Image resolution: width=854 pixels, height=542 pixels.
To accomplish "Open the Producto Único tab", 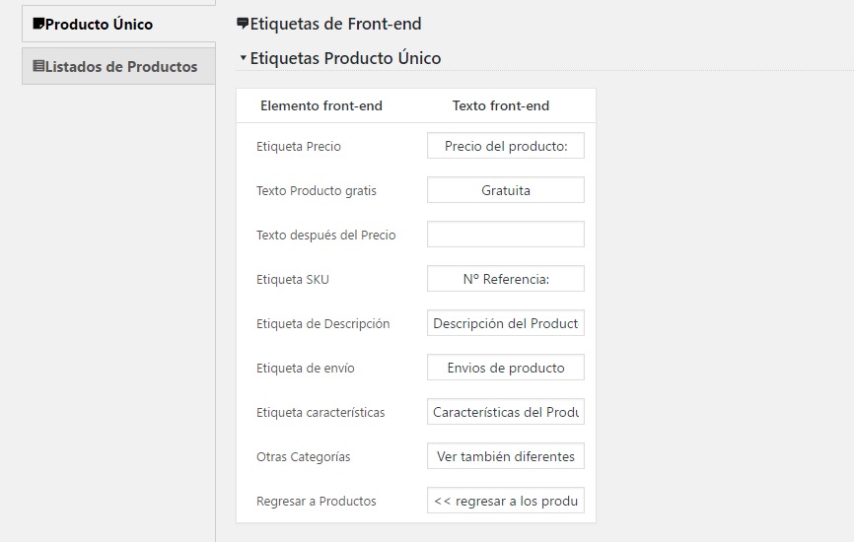I will point(118,24).
